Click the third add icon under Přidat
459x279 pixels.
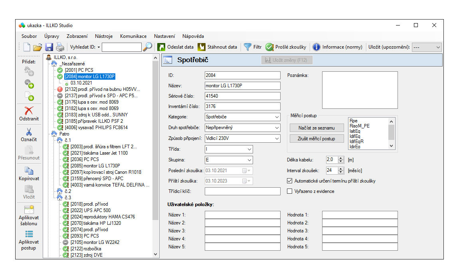29,96
